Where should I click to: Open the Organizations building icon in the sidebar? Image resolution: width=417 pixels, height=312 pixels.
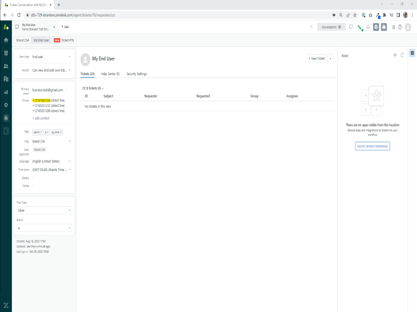pos(6,79)
